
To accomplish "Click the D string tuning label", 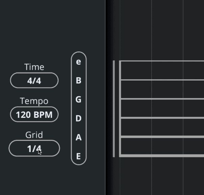I will coord(78,118).
